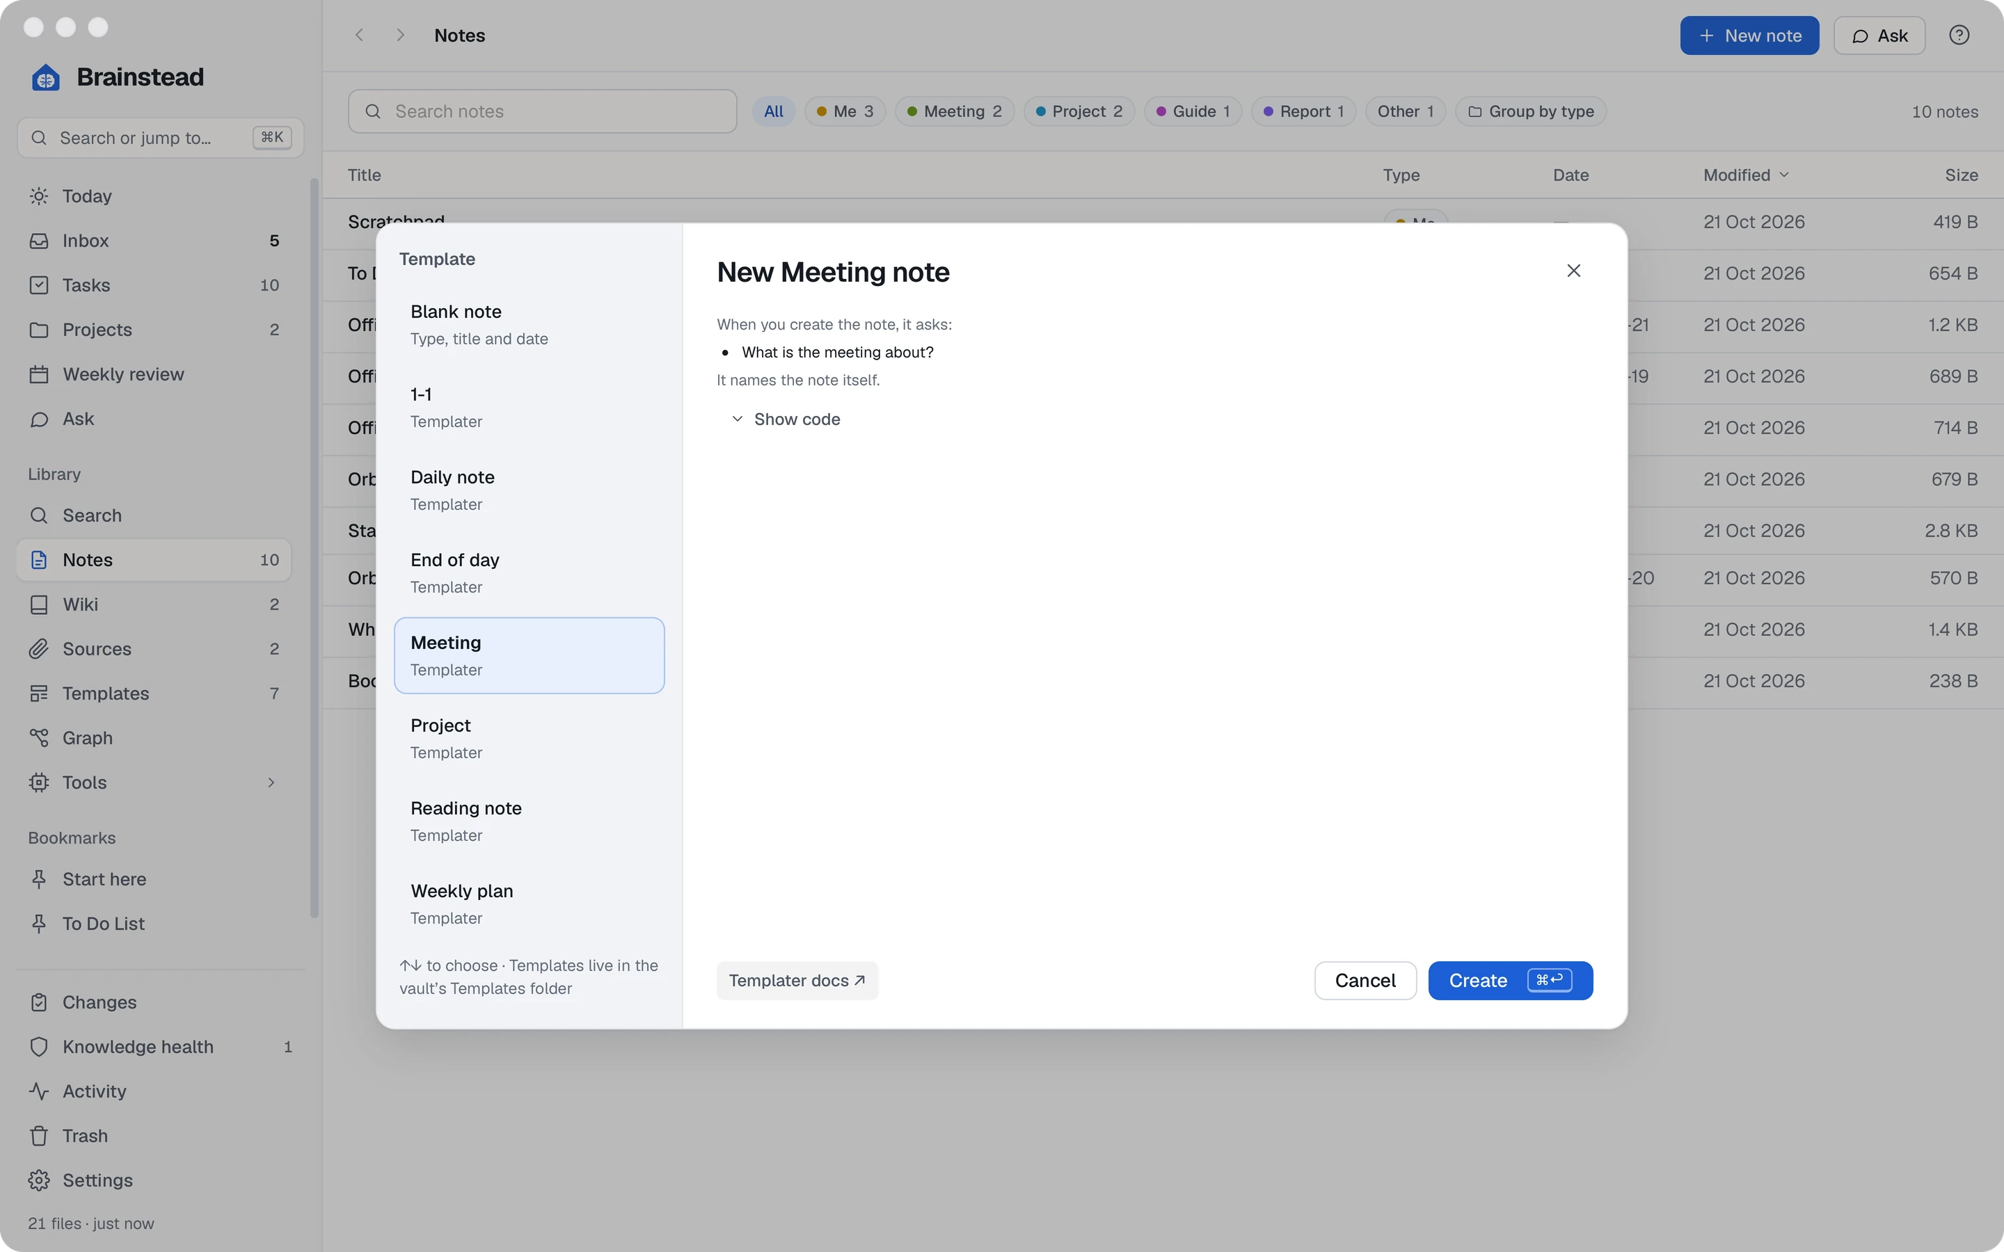Image resolution: width=2004 pixels, height=1252 pixels.
Task: Open Inbox in the sidebar
Action: coord(153,241)
